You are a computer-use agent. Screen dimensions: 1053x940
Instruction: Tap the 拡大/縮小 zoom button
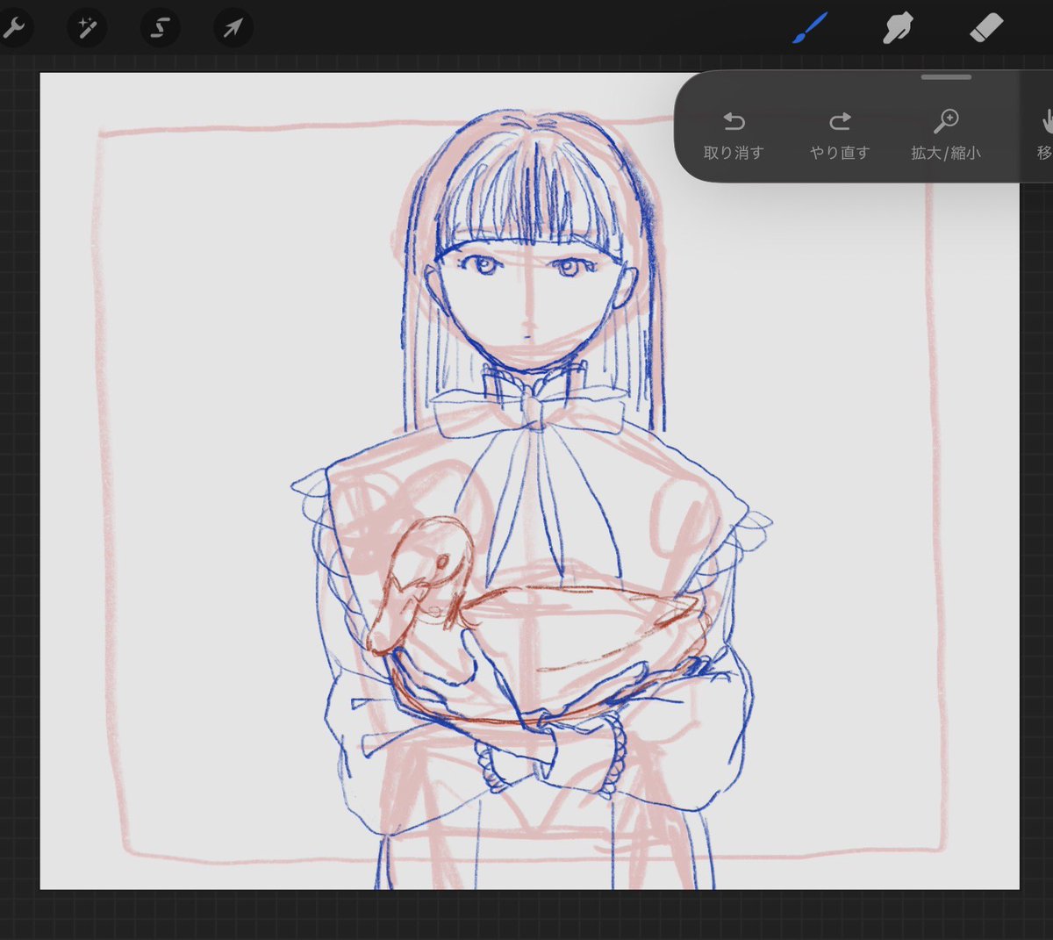point(946,136)
